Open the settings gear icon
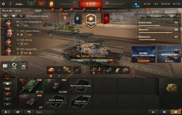The height and width of the screenshot is (115, 182). tap(3, 4)
